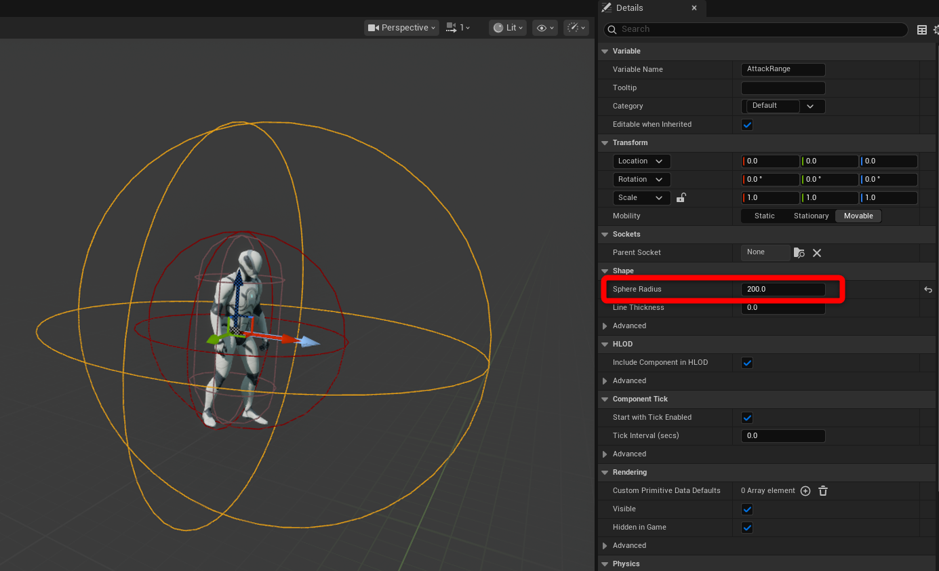Set Mobility to Static
The height and width of the screenshot is (571, 939).
[x=764, y=216]
